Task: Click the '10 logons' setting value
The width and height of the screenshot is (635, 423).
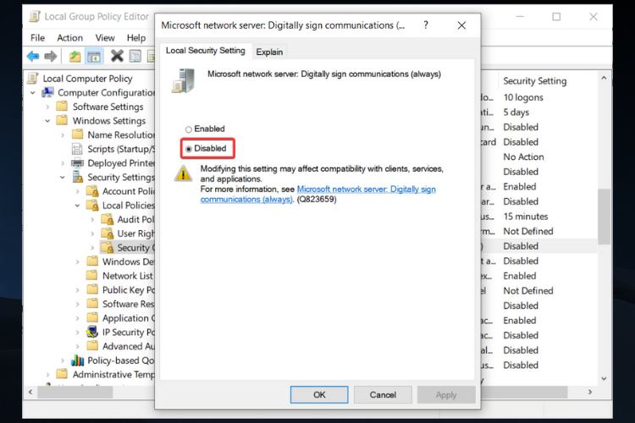Action: tap(523, 97)
